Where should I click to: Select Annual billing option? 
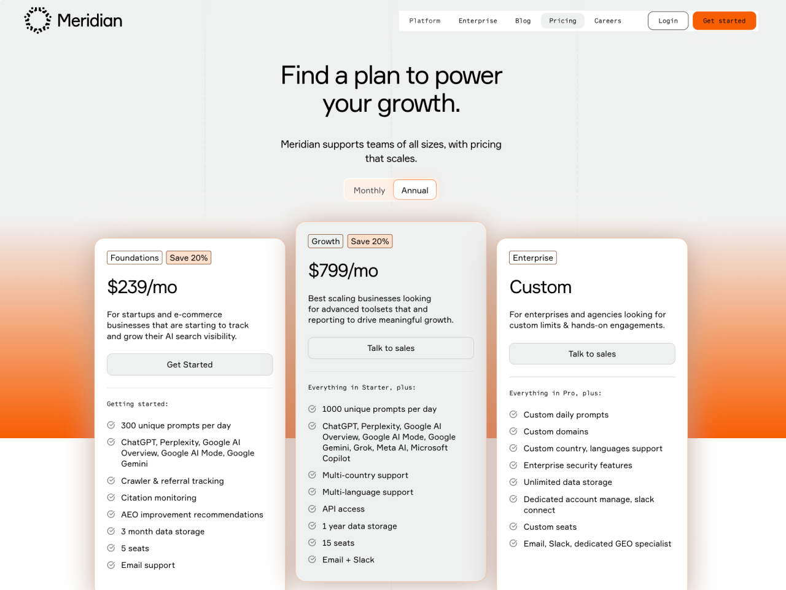pos(414,191)
